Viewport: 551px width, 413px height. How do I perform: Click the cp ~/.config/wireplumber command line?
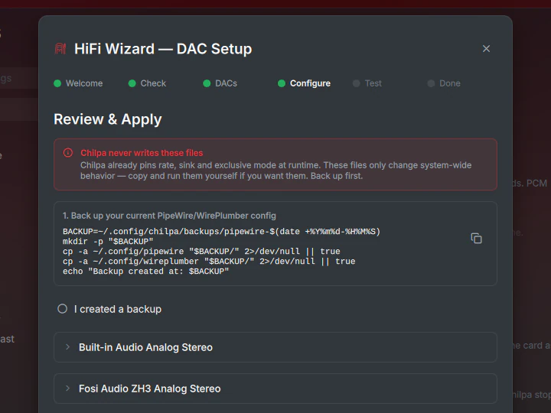[209, 262]
